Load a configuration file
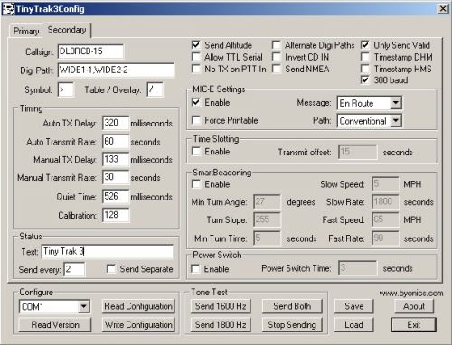 click(x=353, y=325)
